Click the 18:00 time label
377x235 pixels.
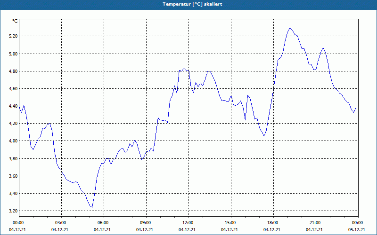pyautogui.click(x=273, y=223)
